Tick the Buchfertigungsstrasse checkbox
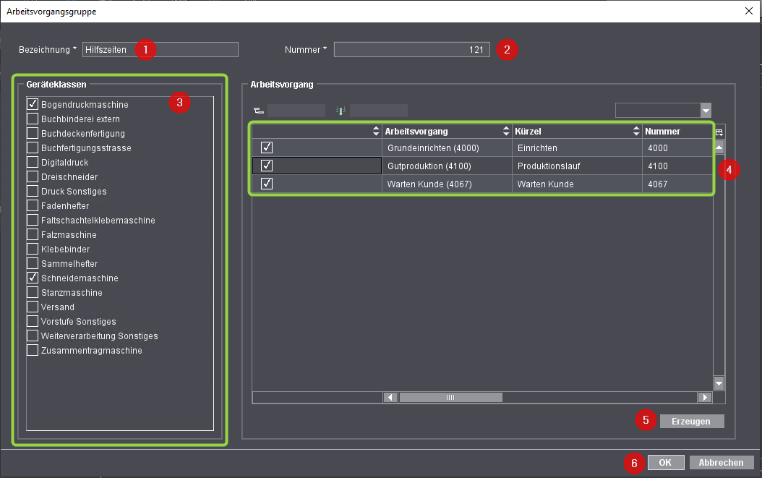This screenshot has height=478, width=762. [33, 148]
